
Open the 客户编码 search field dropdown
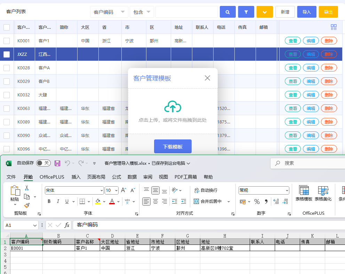109,12
